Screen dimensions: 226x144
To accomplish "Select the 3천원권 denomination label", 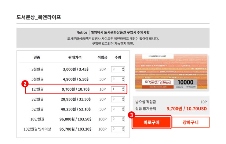I will (38, 69).
